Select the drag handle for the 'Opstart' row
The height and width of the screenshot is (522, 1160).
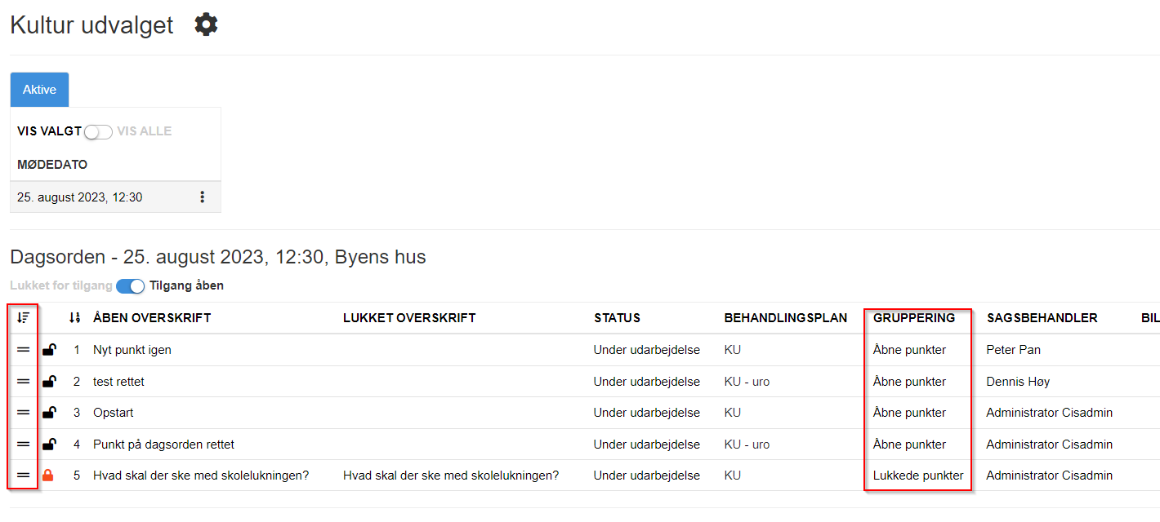(23, 412)
